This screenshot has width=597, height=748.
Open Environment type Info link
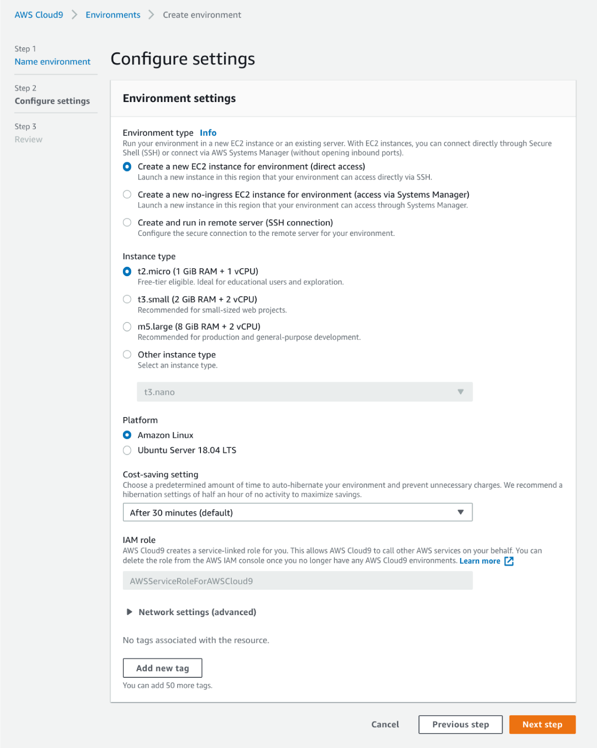coord(208,133)
